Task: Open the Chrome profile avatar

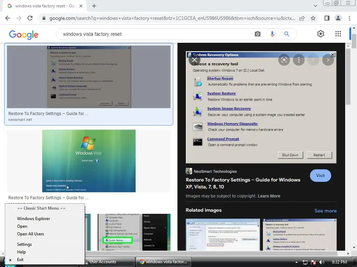Action: tap(338, 18)
